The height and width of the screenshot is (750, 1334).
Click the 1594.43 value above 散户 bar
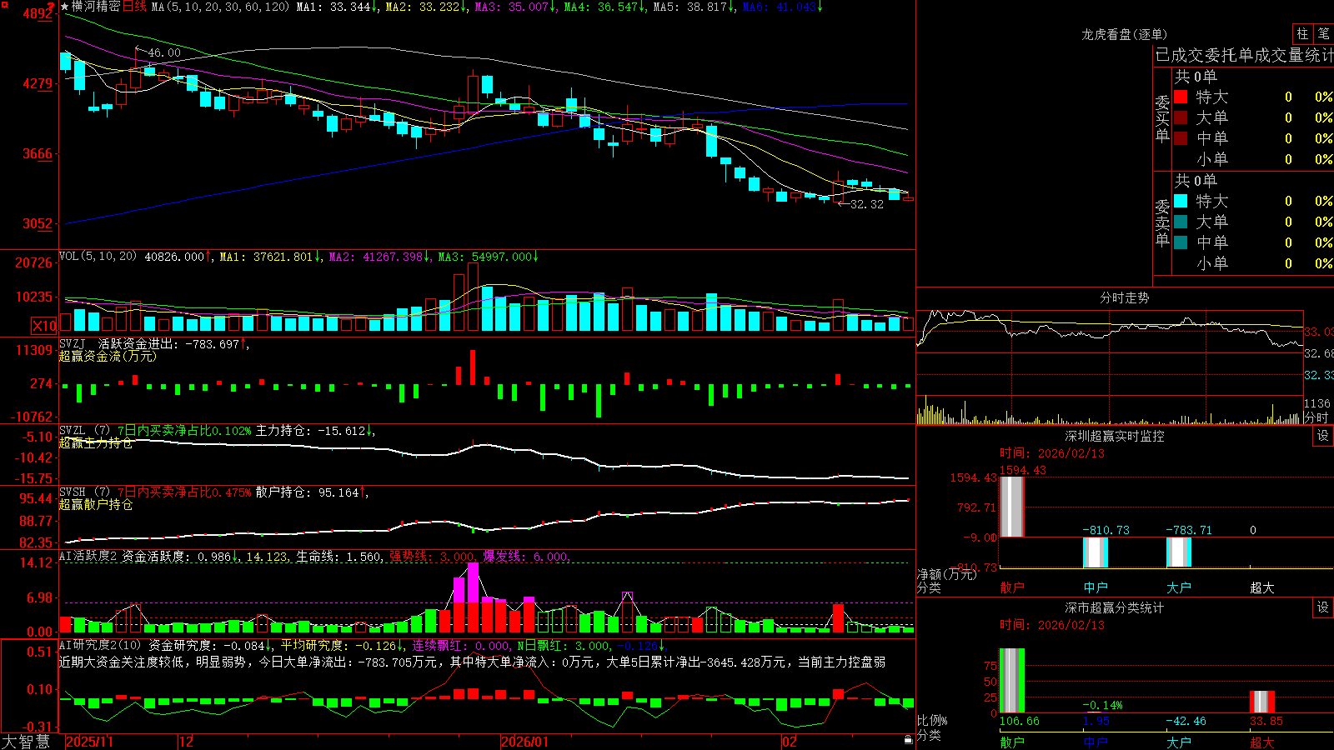tap(1023, 471)
